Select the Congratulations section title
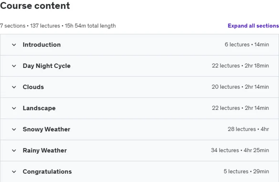279x182 pixels. 47,172
